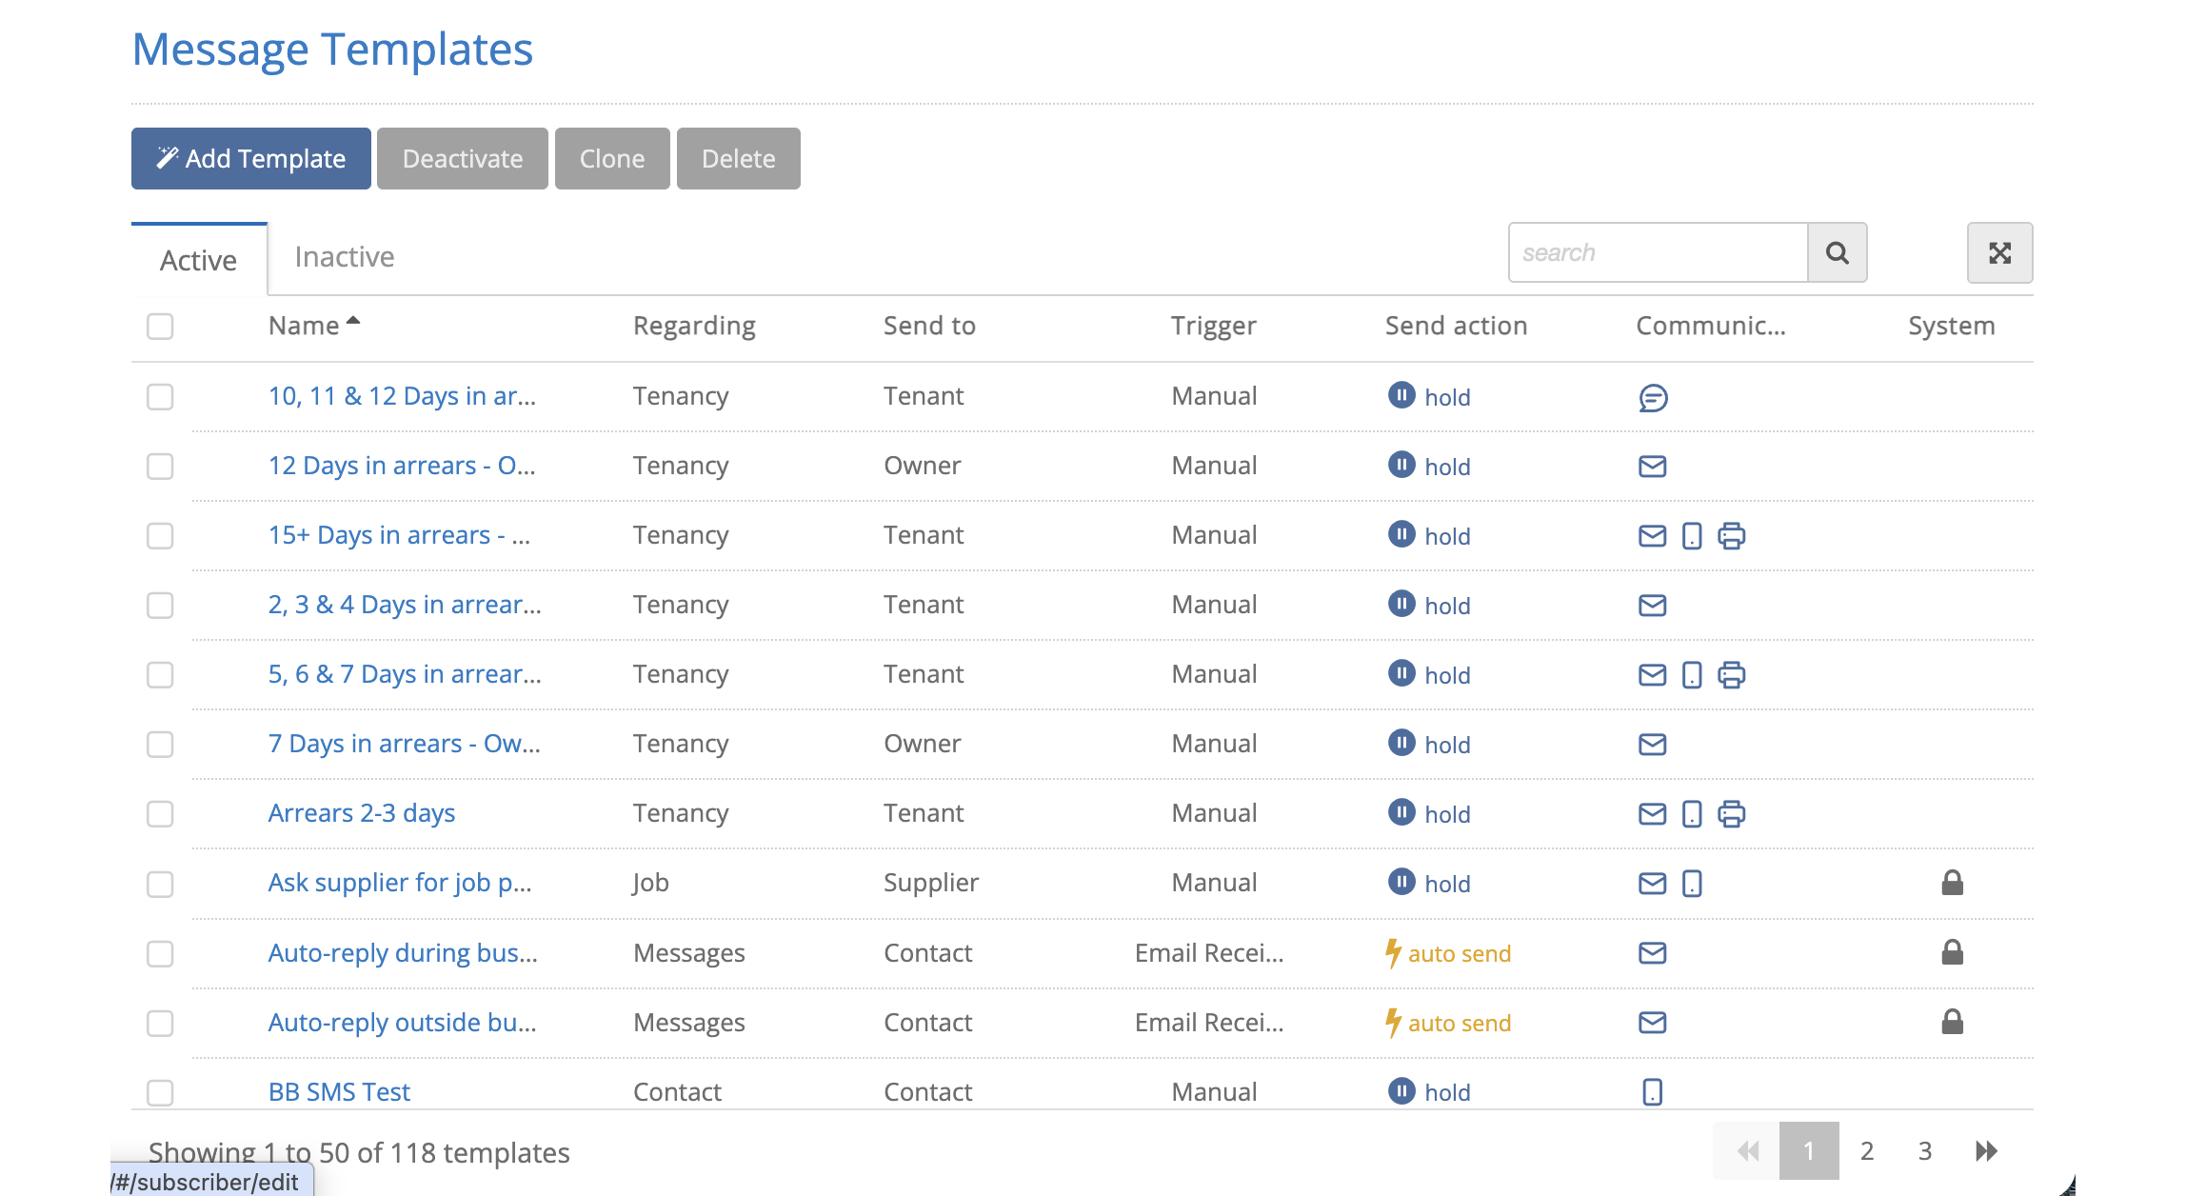Click the expand fullscreen icon
Image resolution: width=2186 pixels, height=1196 pixels.
[1999, 252]
